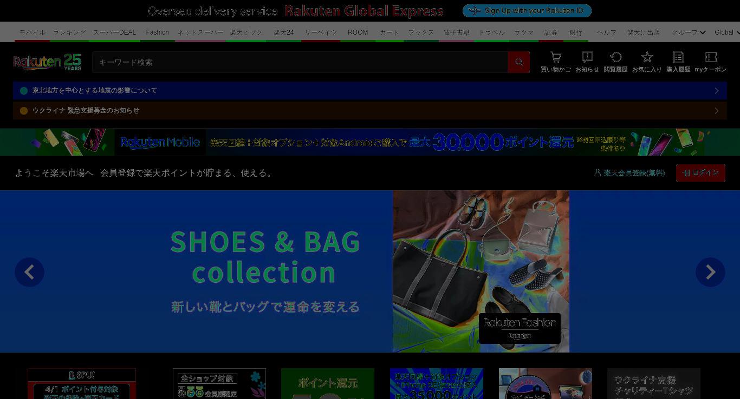Image resolution: width=740 pixels, height=399 pixels.
Task: Open the 楽天ビック nav item
Action: point(246,32)
